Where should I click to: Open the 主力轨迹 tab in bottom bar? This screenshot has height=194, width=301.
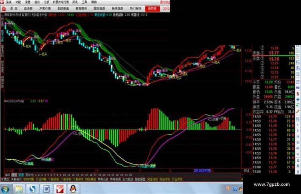coord(128,179)
